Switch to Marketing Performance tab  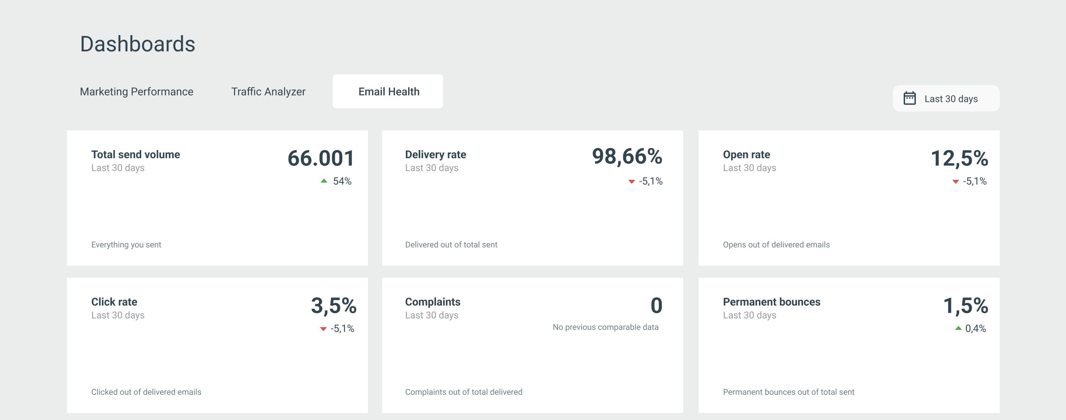click(x=137, y=91)
